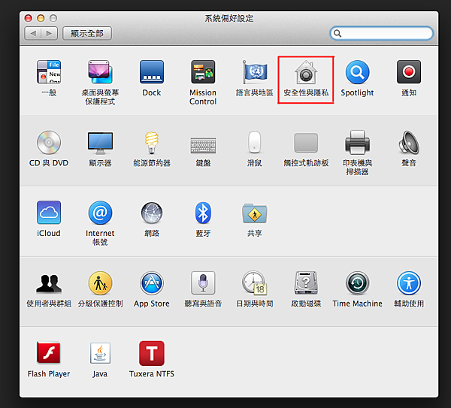Go forward with the right arrow button

[50, 33]
